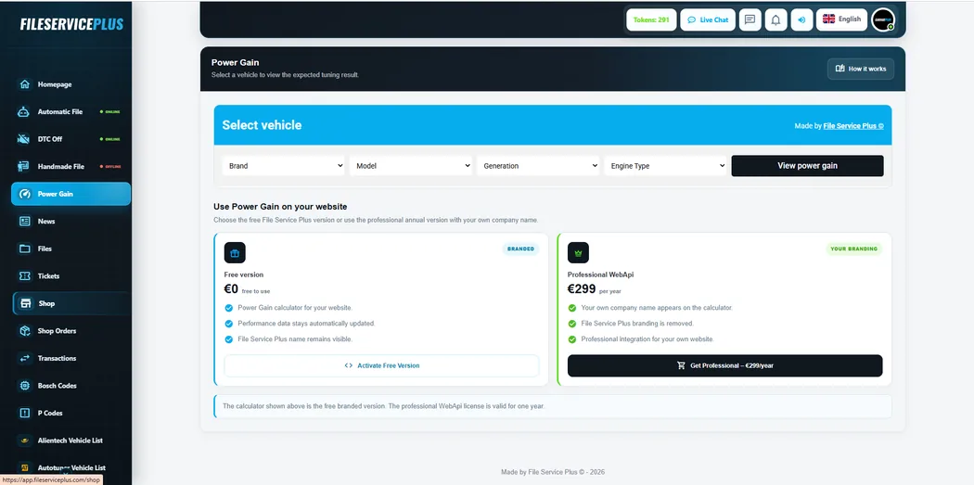This screenshot has width=974, height=485.
Task: Open the Live Chat button
Action: pyautogui.click(x=708, y=19)
